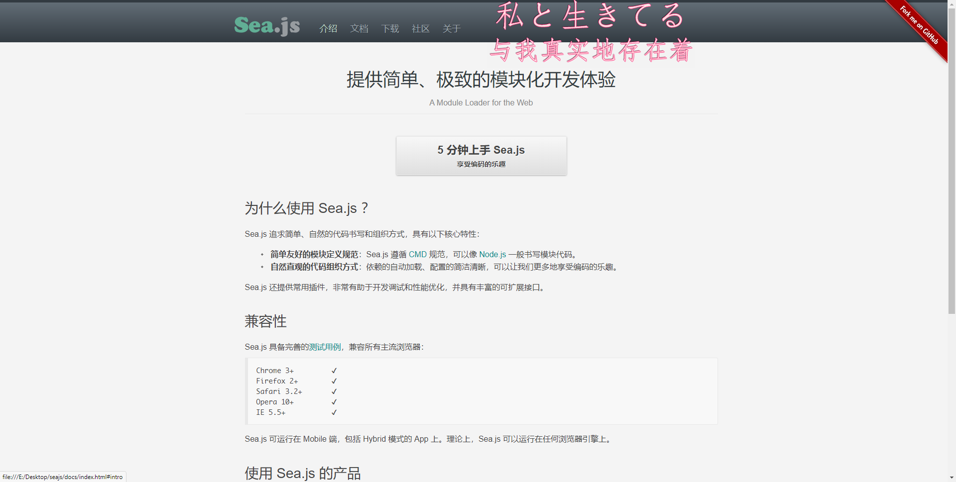Click the IE 5.5+ row
This screenshot has width=956, height=482.
point(297,412)
